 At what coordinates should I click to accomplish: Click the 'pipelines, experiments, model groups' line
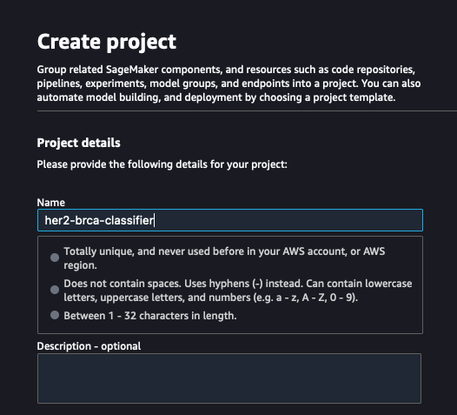tap(127, 84)
